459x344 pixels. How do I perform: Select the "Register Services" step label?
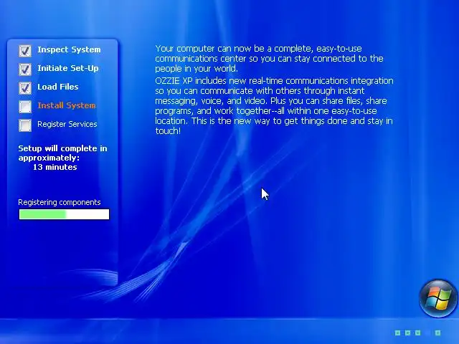[67, 124]
